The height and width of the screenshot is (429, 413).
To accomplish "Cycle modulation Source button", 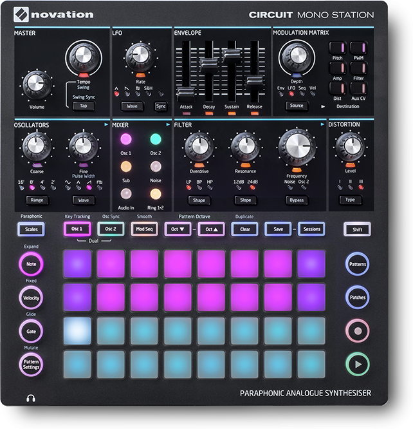I will (x=297, y=106).
